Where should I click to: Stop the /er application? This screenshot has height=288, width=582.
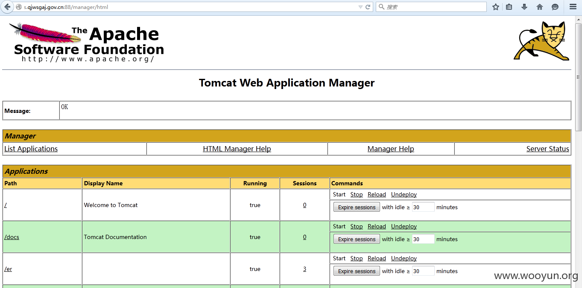[357, 258]
